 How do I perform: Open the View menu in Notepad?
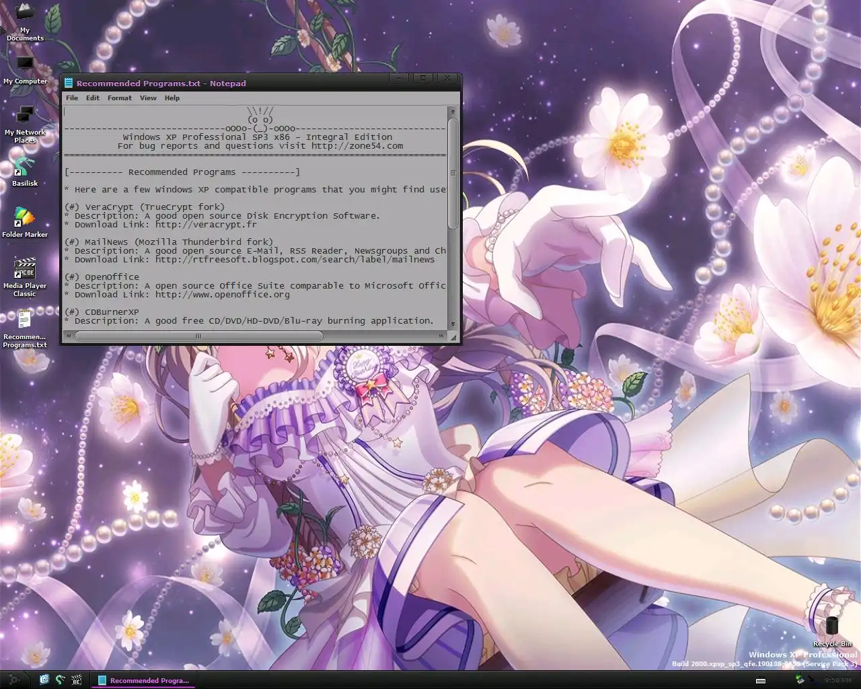(x=148, y=98)
